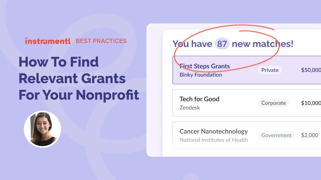Open the Tech for Good grant
The height and width of the screenshot is (180, 321).
coord(199,99)
